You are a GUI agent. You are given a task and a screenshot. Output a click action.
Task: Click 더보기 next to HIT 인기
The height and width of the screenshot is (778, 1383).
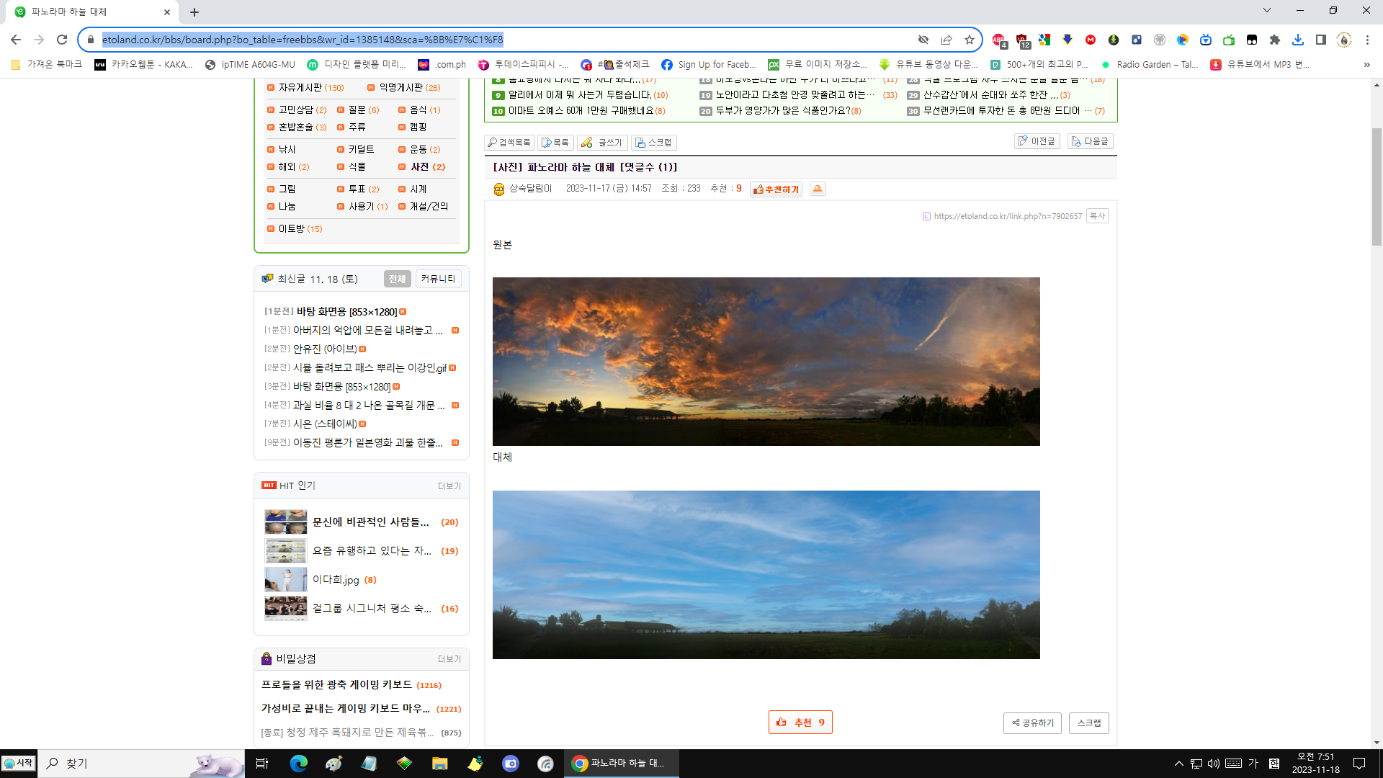[449, 486]
